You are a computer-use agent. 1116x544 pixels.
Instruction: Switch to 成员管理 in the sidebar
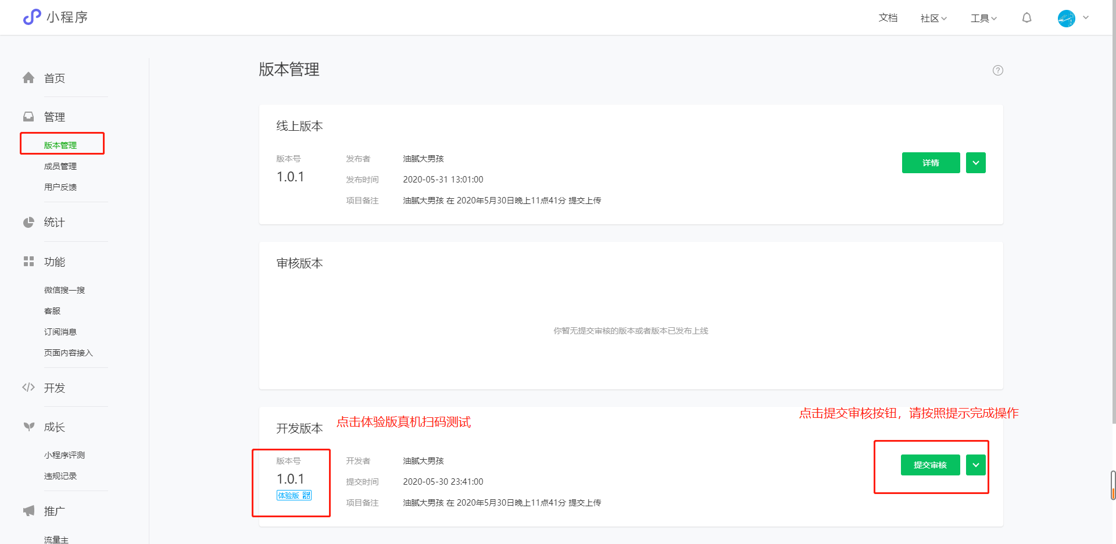coord(60,166)
